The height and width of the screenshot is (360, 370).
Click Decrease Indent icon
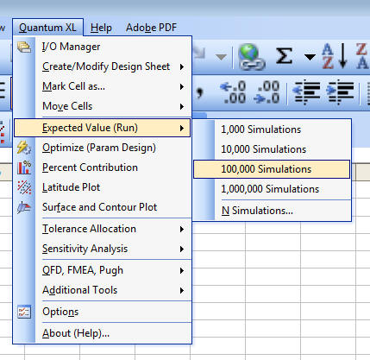[306, 92]
